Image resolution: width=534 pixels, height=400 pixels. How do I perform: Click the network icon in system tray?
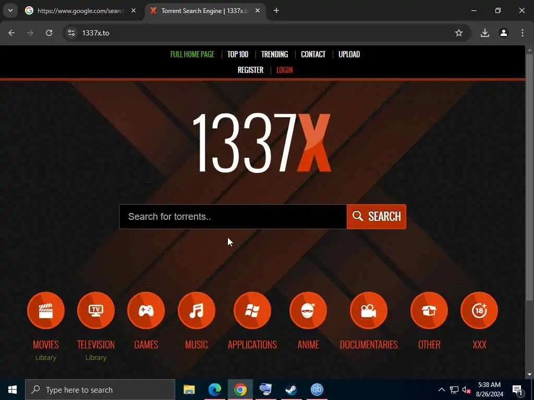pos(454,390)
